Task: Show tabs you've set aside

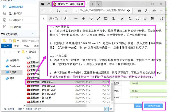Action: click(43, 4)
